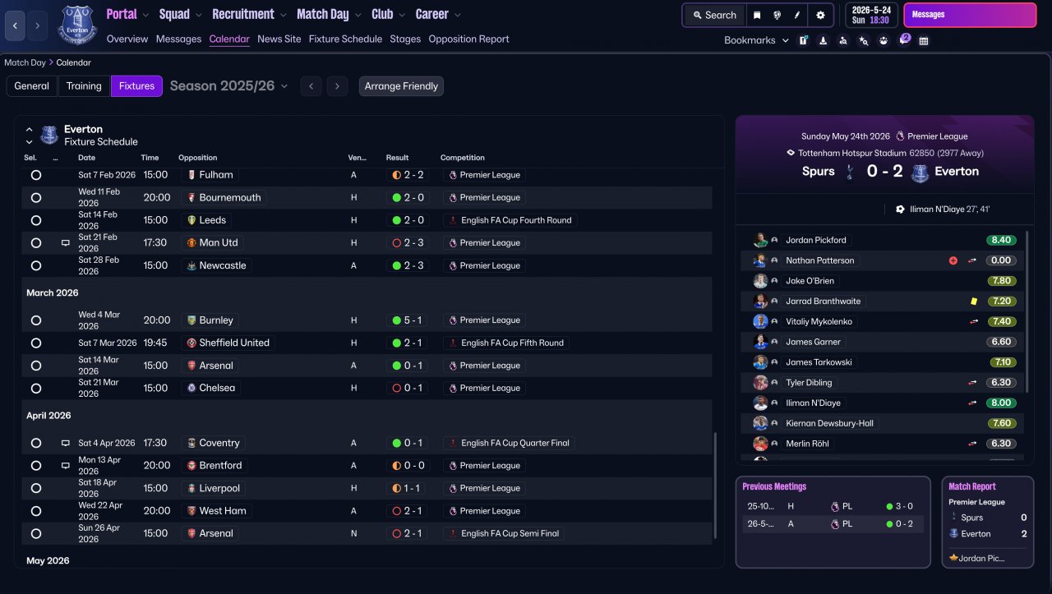Open the globe world icon in toolbar
This screenshot has height=594, width=1052.
click(777, 15)
